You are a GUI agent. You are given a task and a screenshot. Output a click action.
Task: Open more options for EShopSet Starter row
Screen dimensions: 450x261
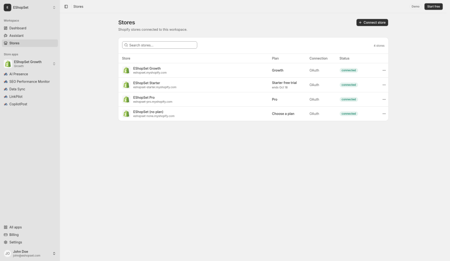click(x=384, y=85)
